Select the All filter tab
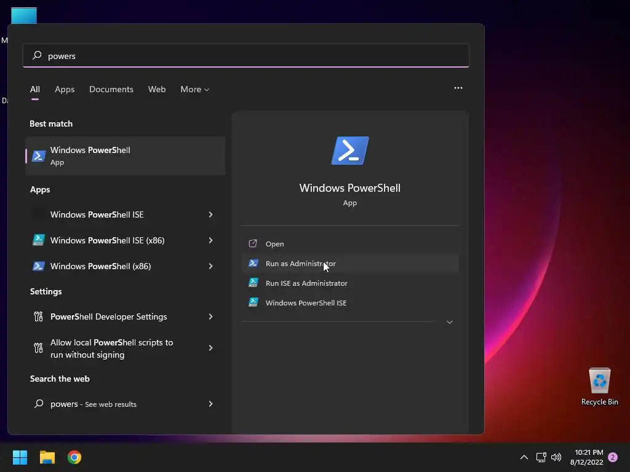The width and height of the screenshot is (630, 472). coord(35,89)
